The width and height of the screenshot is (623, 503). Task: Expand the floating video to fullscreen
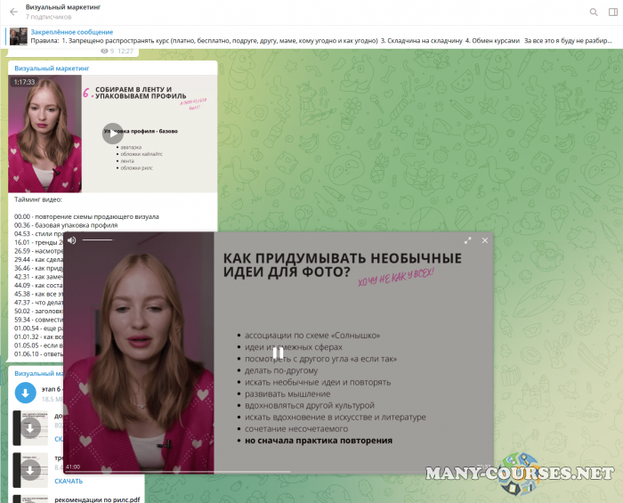(468, 240)
